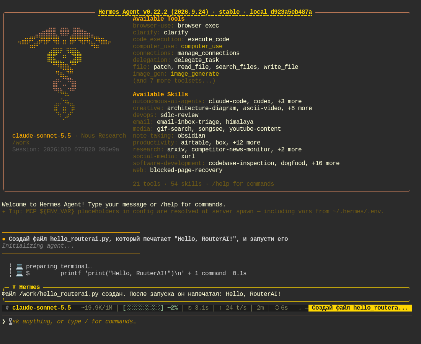
Task: Click the stopwatch icon next to 6s
Action: (277, 308)
